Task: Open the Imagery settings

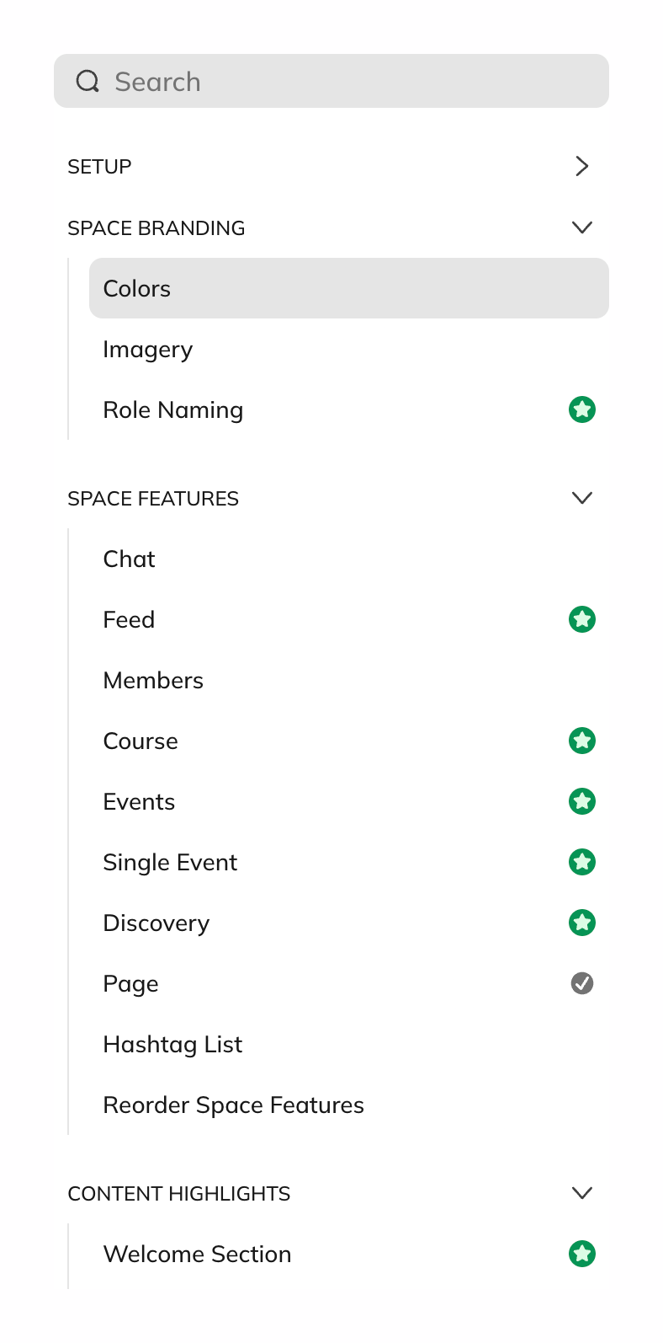Action: 148,349
